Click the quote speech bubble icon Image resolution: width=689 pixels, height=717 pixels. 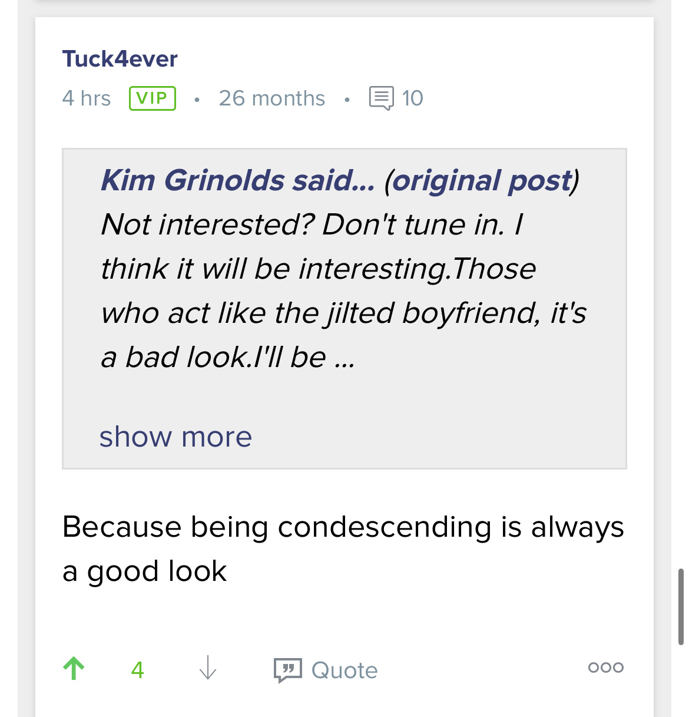click(x=287, y=670)
